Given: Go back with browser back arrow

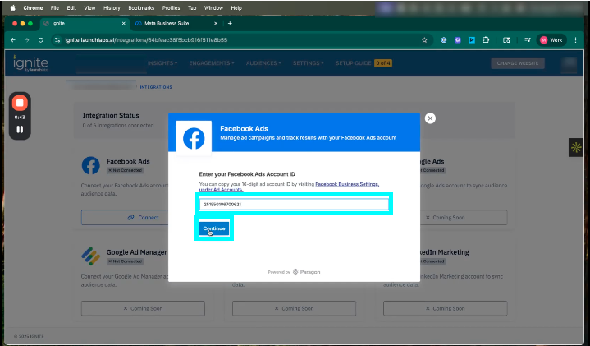Looking at the screenshot, I should coord(13,40).
